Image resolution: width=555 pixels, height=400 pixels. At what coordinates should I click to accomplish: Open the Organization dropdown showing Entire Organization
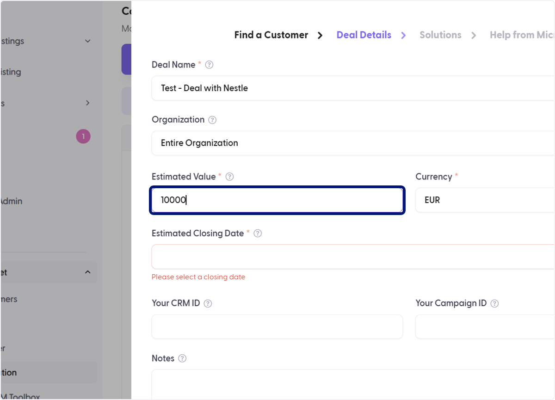tap(353, 143)
